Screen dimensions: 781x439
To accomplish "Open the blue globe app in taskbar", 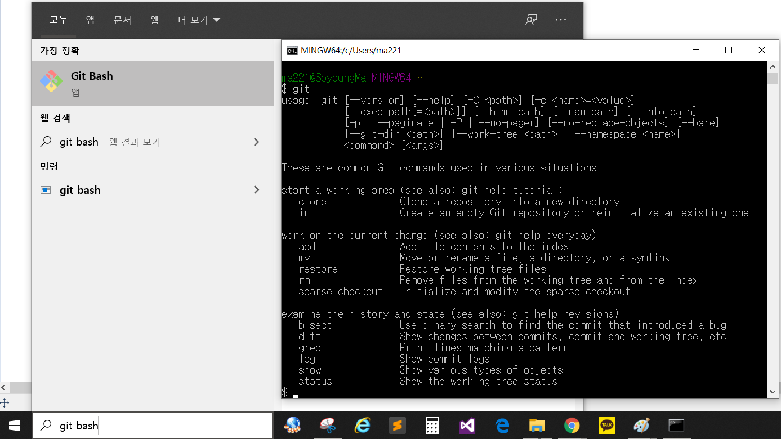I will (292, 426).
